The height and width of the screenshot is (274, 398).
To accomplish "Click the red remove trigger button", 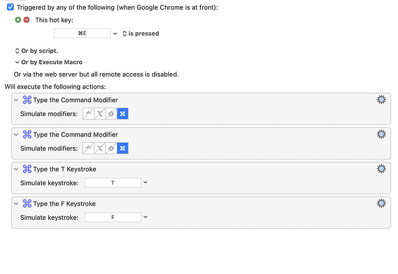I will pyautogui.click(x=26, y=20).
